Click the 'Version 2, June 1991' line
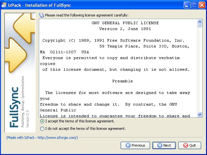Image resolution: width=207 pixels, height=155 pixels. (x=125, y=29)
